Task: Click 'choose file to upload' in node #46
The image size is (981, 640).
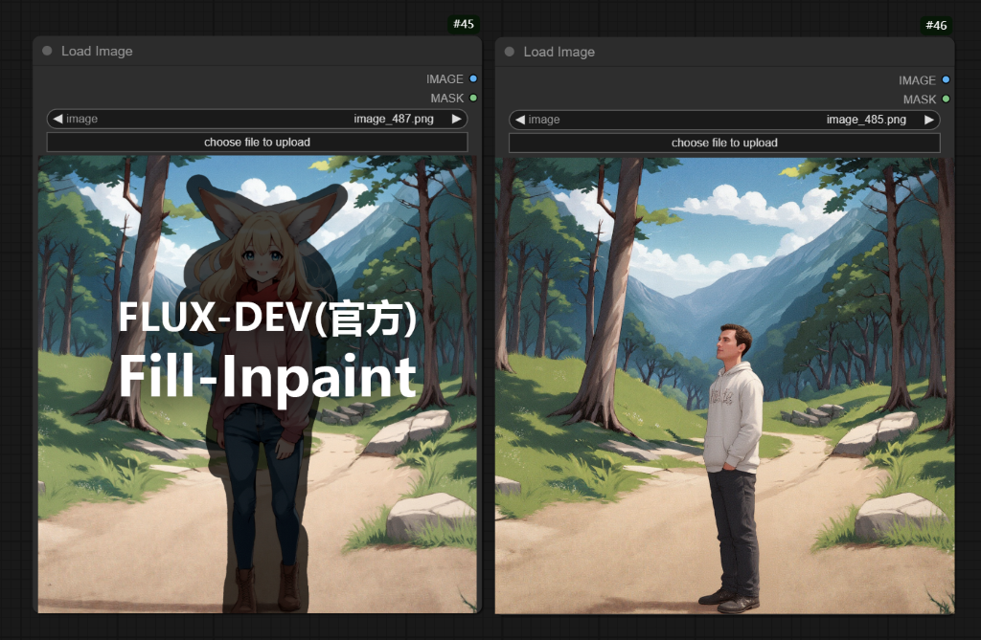Action: [724, 143]
